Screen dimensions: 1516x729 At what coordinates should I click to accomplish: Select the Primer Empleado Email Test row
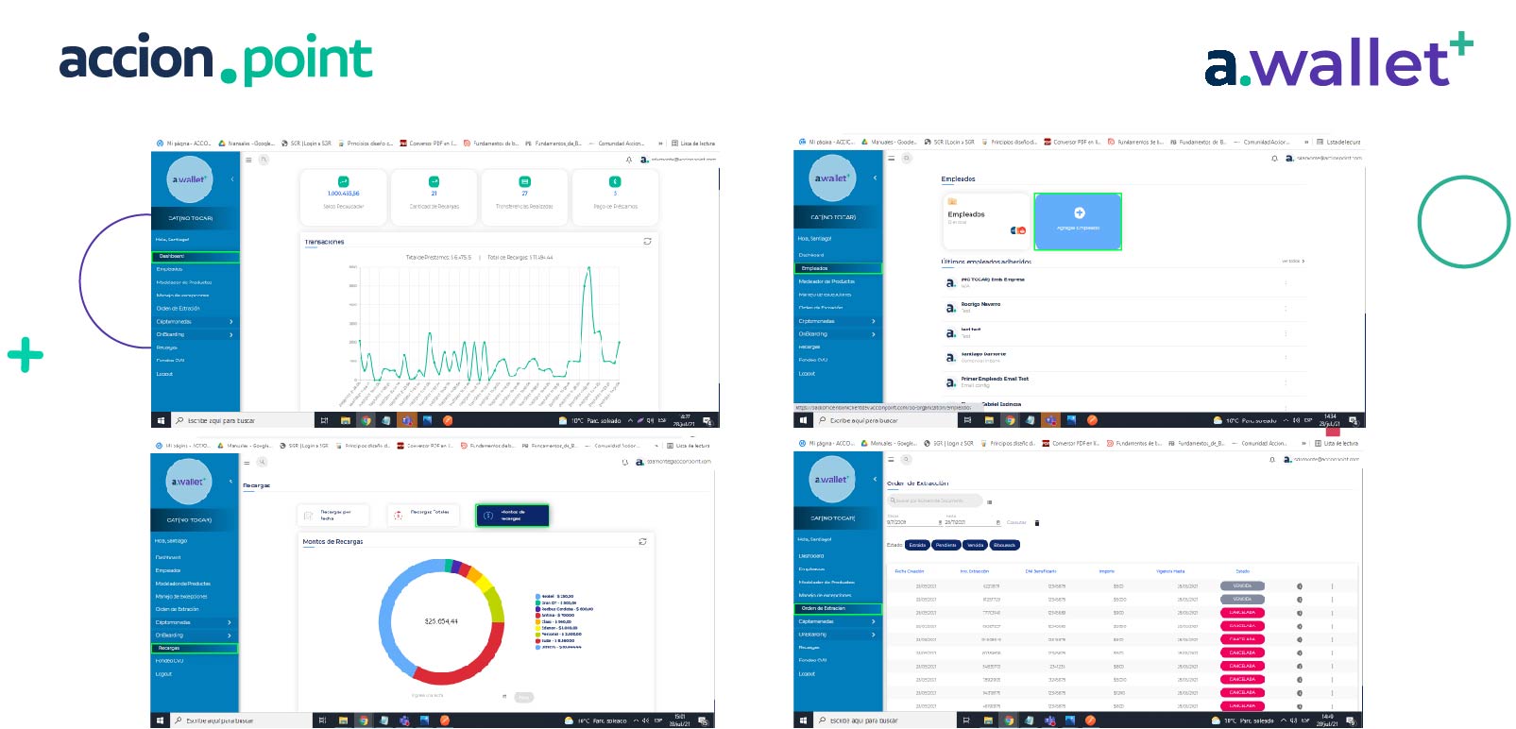[1124, 382]
